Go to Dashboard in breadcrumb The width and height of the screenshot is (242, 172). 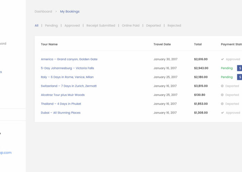pyautogui.click(x=43, y=11)
